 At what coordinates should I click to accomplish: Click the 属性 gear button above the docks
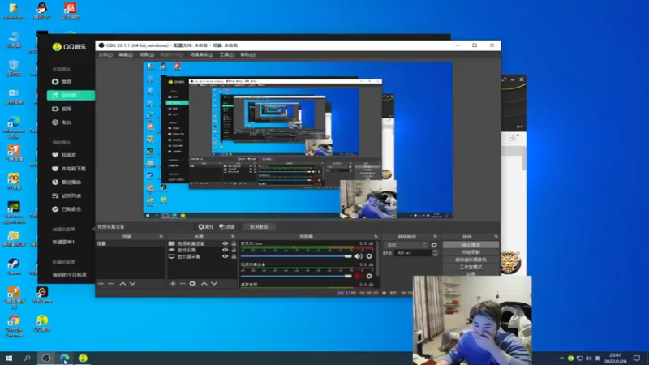point(206,227)
